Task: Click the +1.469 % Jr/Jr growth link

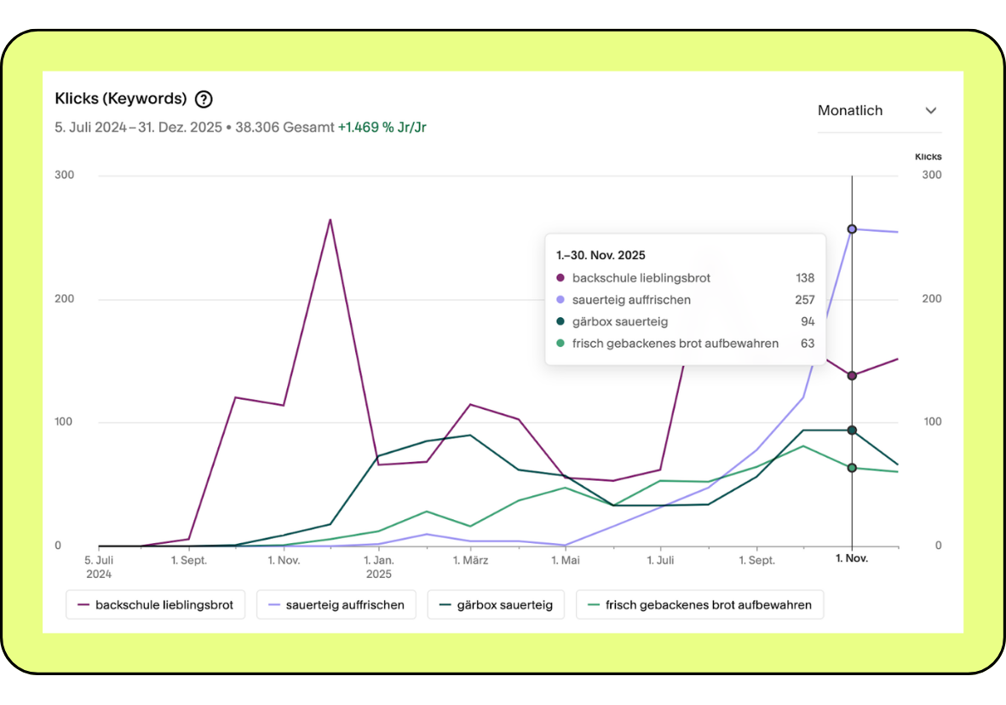Action: pyautogui.click(x=380, y=126)
